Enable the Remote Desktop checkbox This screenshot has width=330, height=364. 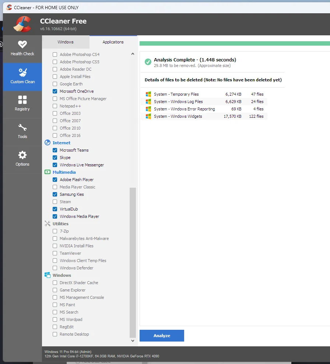[x=55, y=334]
